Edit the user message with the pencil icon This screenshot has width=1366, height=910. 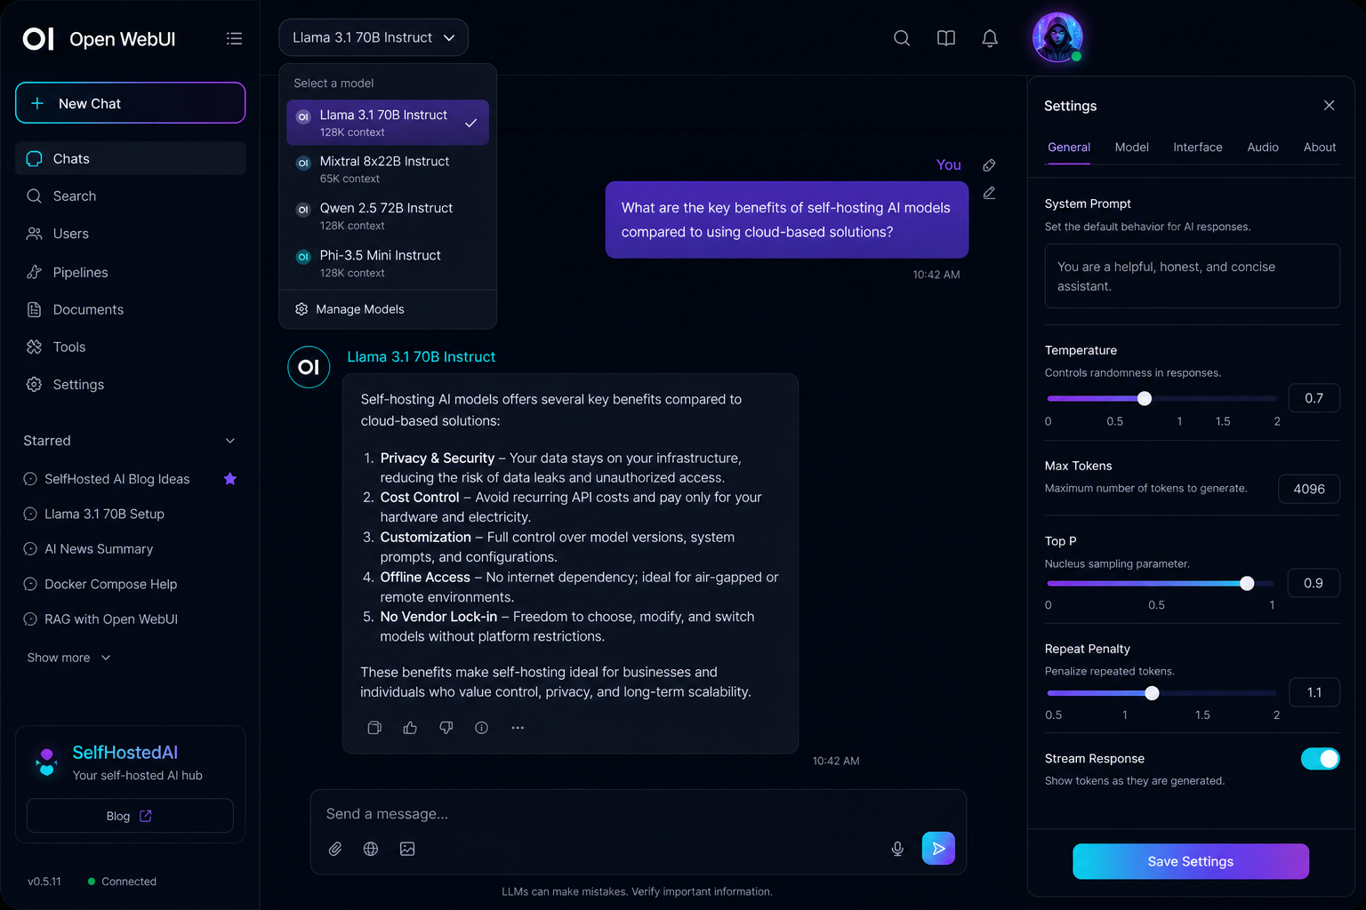[x=989, y=193]
